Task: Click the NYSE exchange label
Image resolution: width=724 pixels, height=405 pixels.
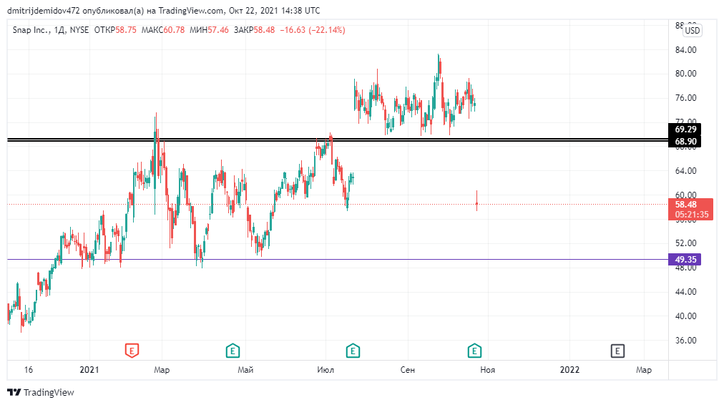Action: (x=79, y=30)
